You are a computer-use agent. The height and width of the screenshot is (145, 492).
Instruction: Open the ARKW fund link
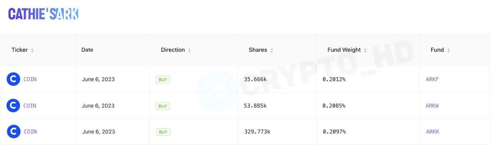click(432, 106)
